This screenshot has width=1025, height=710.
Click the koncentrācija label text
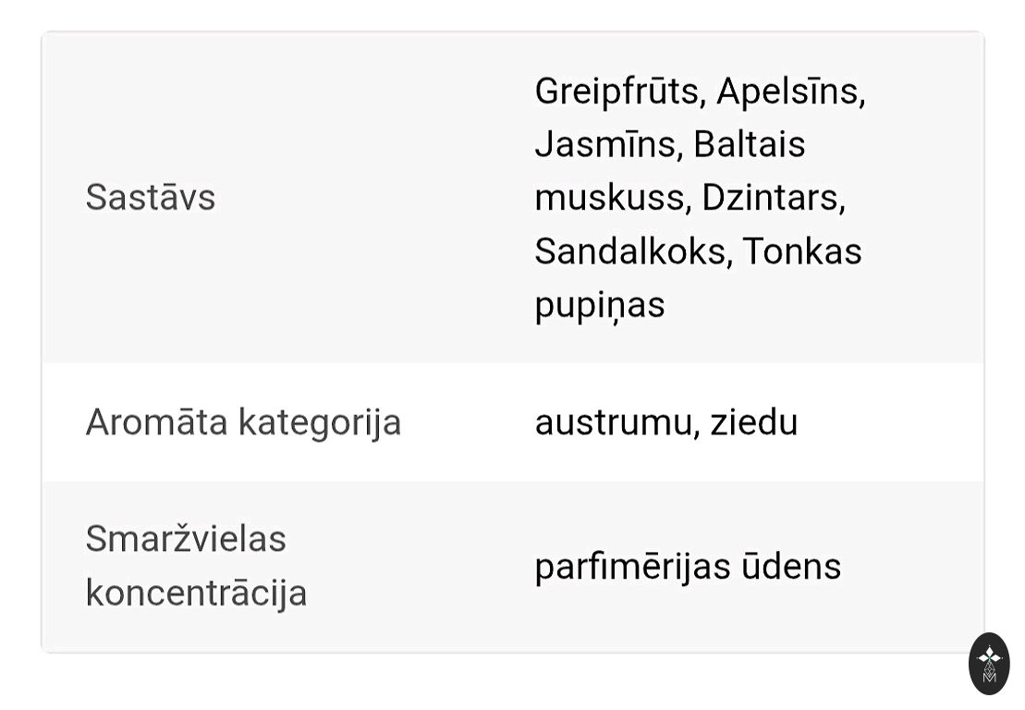pyautogui.click(x=196, y=593)
